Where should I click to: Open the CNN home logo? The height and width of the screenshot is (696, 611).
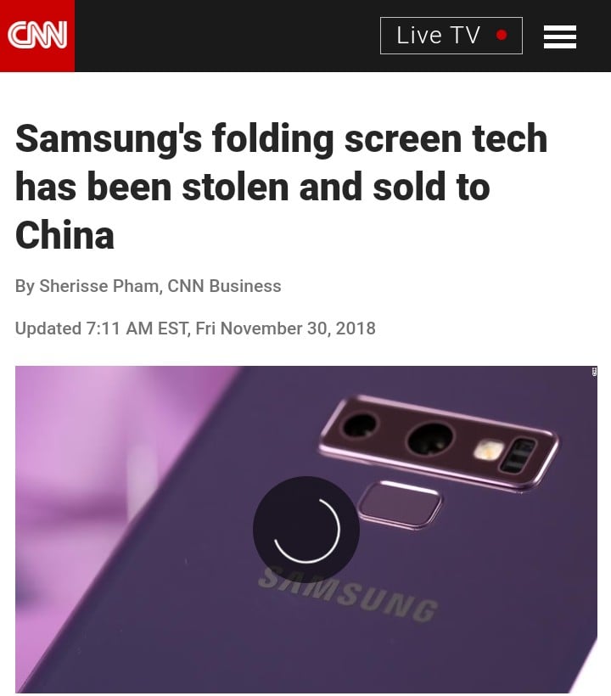[37, 36]
